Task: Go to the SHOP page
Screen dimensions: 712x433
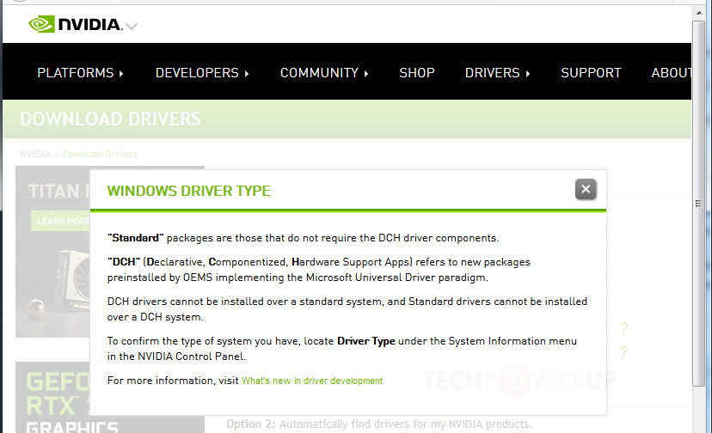Action: point(417,73)
